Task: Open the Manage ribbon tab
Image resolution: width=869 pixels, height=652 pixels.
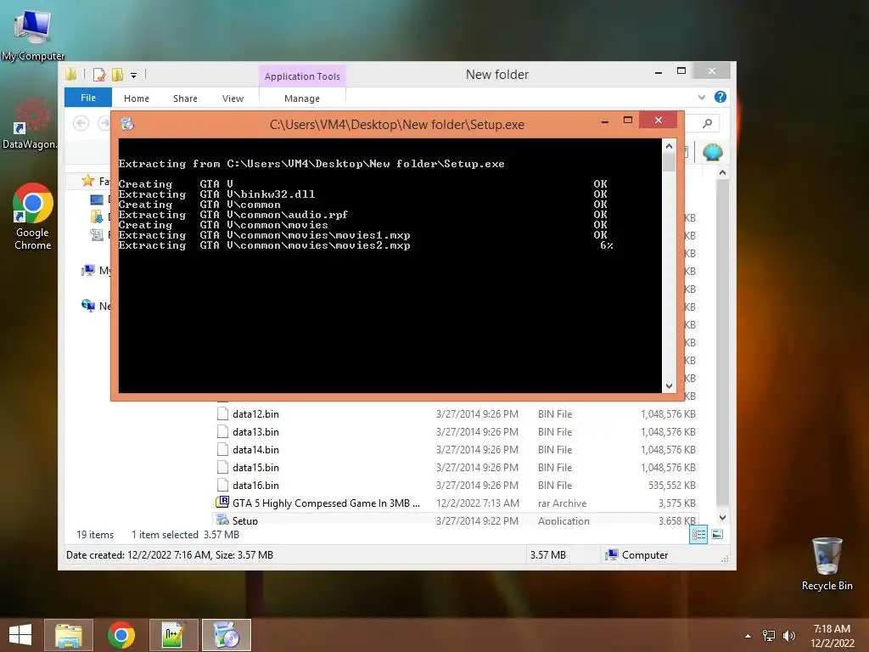Action: tap(302, 98)
